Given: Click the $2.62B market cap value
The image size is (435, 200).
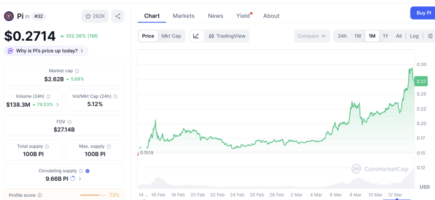Looking at the screenshot, I should [54, 79].
